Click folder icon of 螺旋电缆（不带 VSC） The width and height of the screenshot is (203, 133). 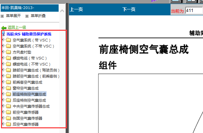(x=8, y=64)
